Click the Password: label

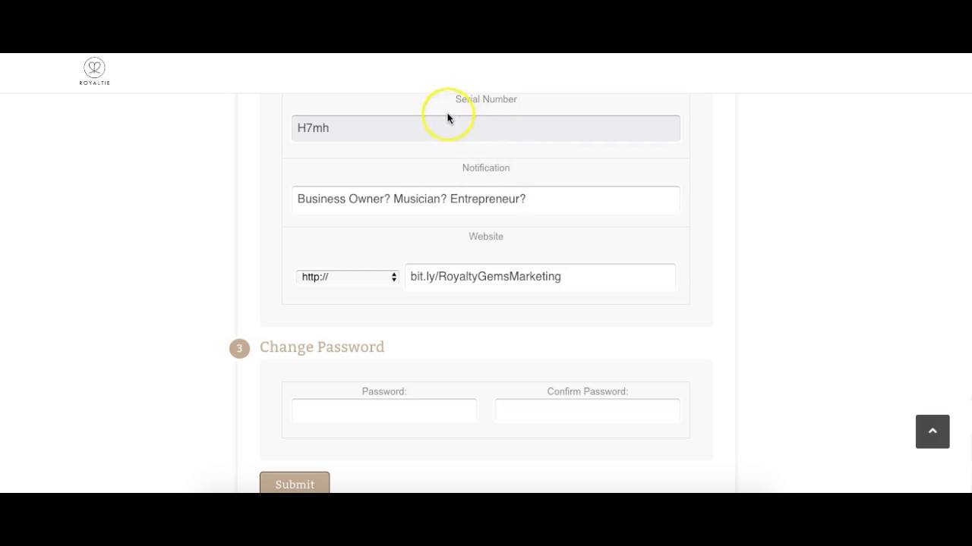point(384,391)
